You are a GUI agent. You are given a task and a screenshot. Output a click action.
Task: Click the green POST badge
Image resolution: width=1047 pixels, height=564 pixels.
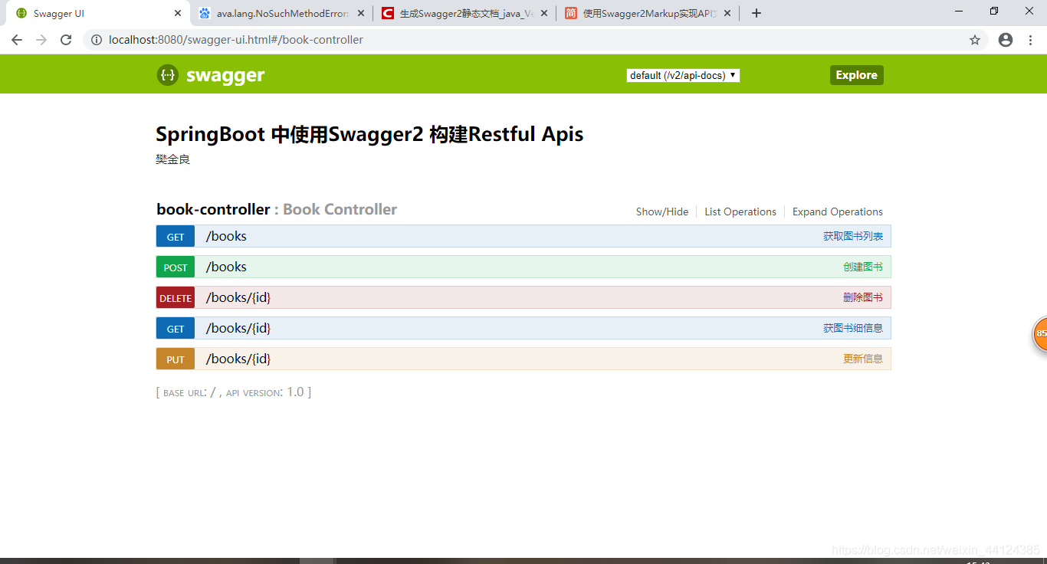[x=176, y=267]
